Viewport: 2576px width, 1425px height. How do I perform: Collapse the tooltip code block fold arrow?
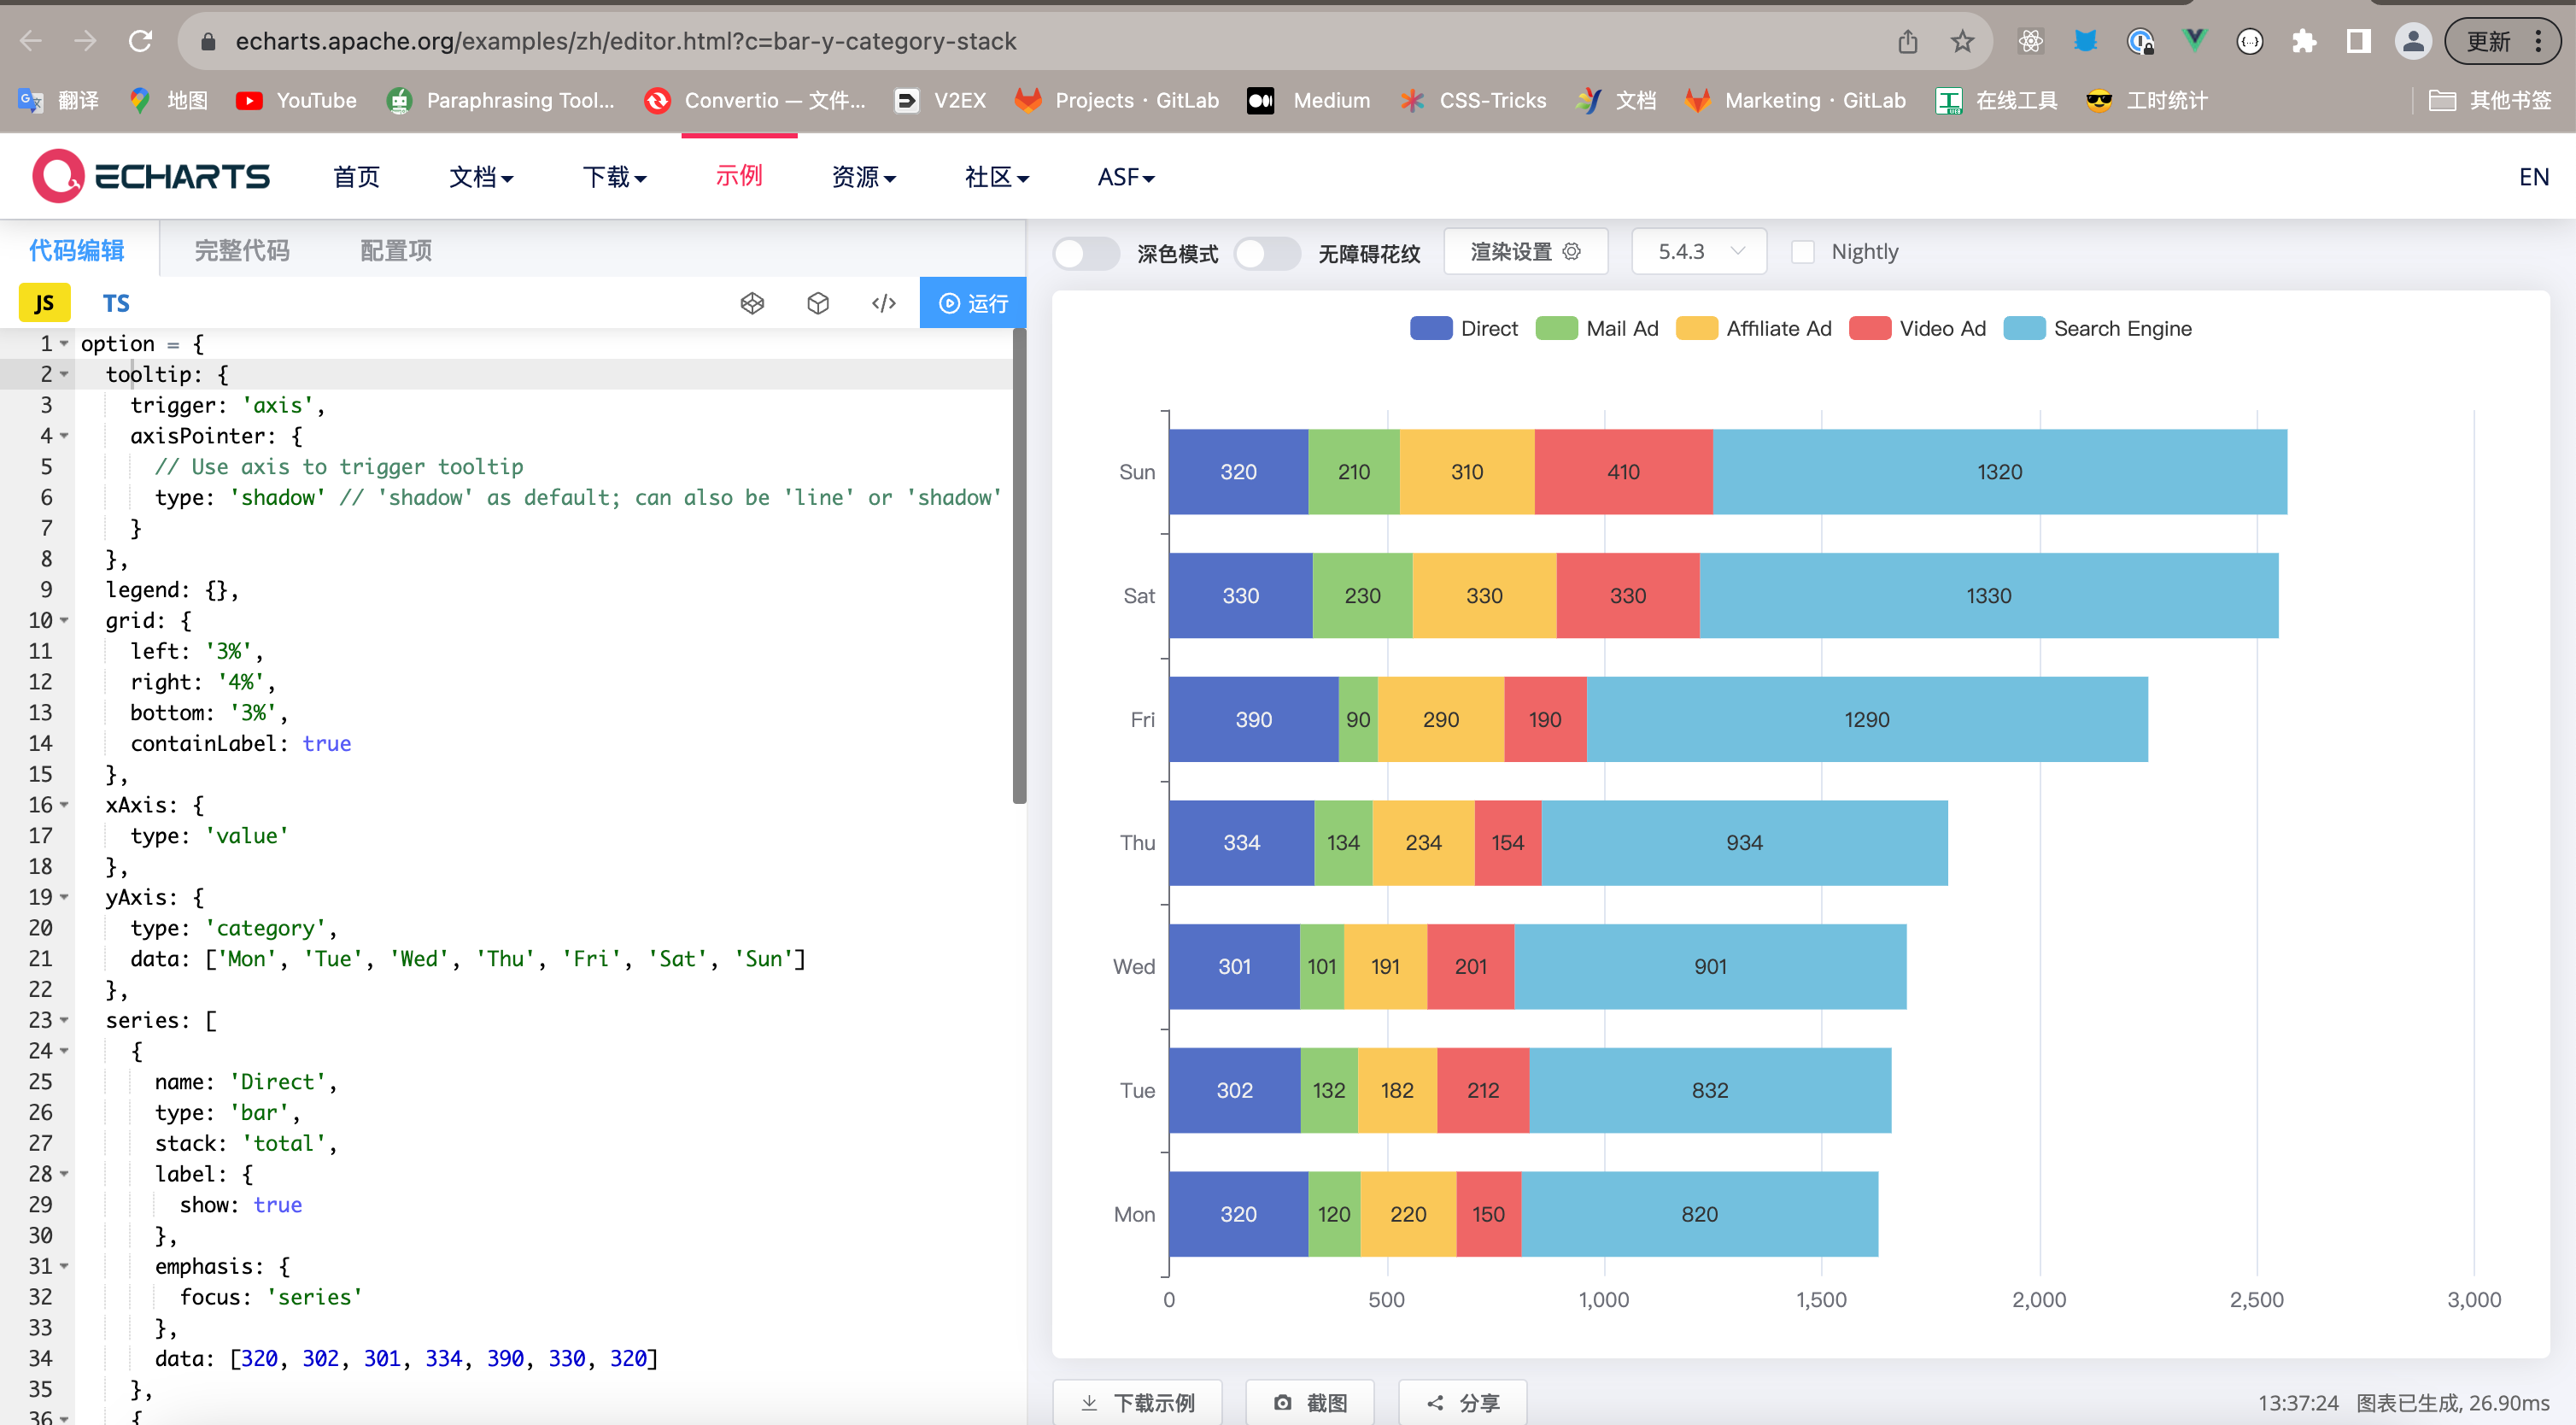(x=64, y=374)
